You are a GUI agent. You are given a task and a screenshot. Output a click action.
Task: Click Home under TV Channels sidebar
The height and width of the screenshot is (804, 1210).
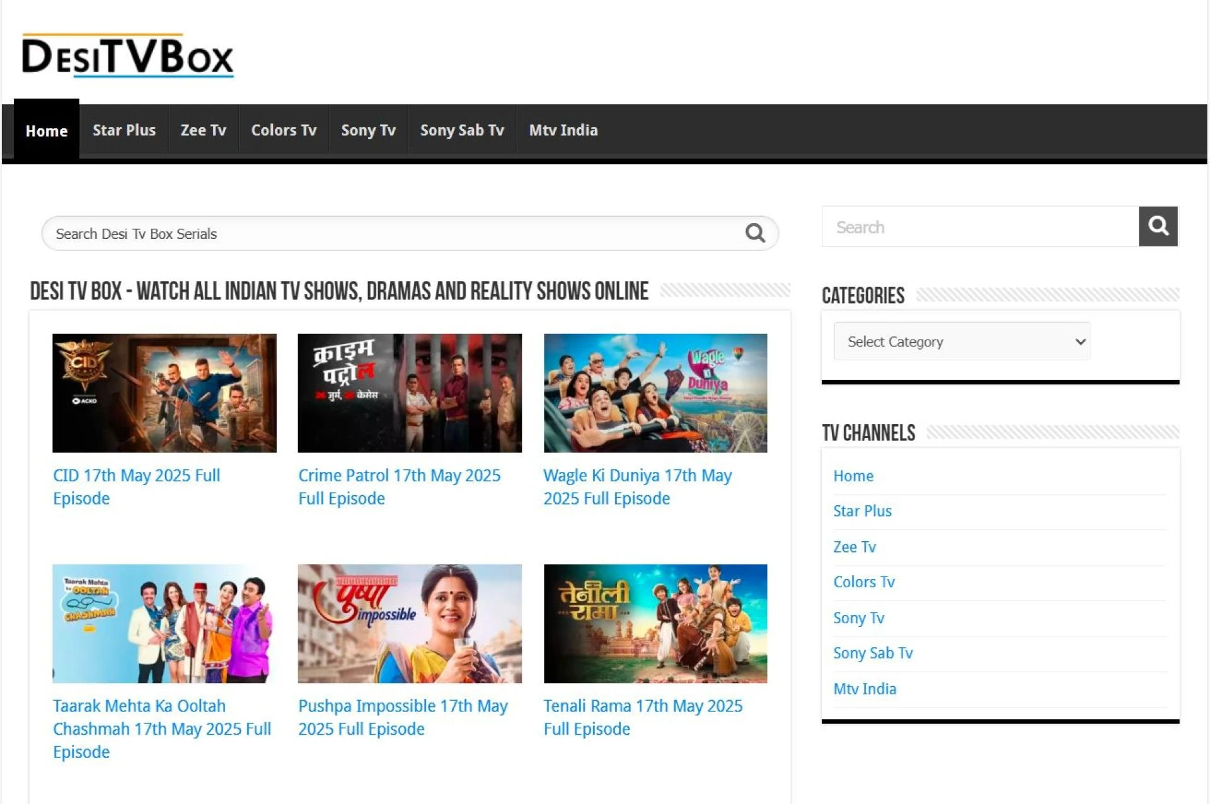coord(853,476)
